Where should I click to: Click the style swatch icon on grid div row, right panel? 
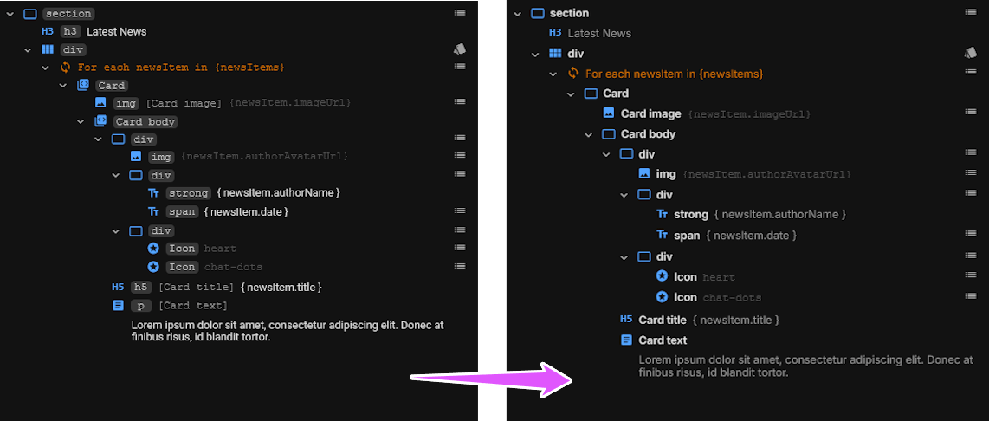(x=970, y=52)
